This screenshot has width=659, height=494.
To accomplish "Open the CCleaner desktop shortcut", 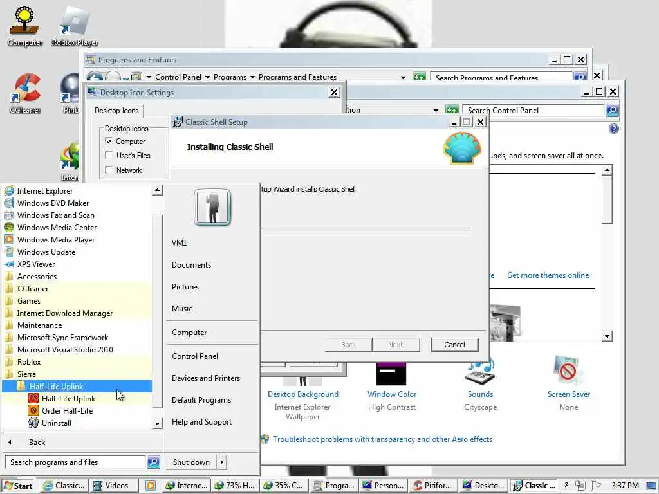I will (25, 93).
